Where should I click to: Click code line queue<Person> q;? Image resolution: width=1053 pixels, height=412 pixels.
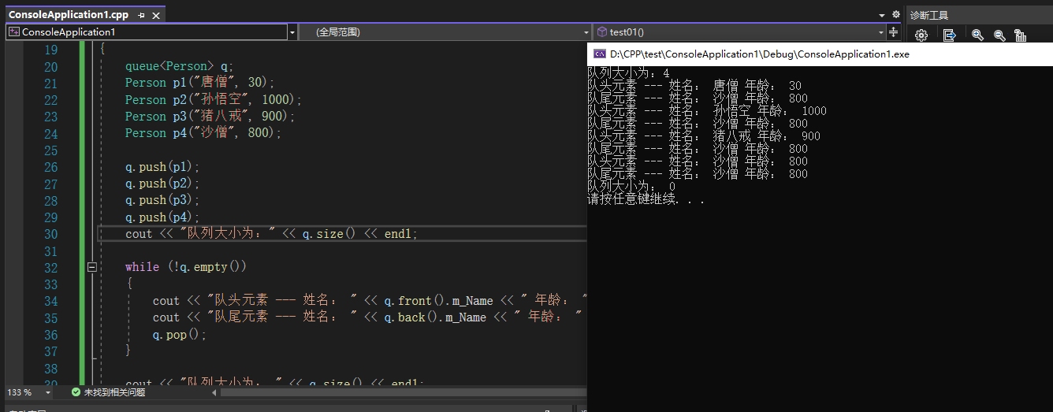click(x=179, y=66)
